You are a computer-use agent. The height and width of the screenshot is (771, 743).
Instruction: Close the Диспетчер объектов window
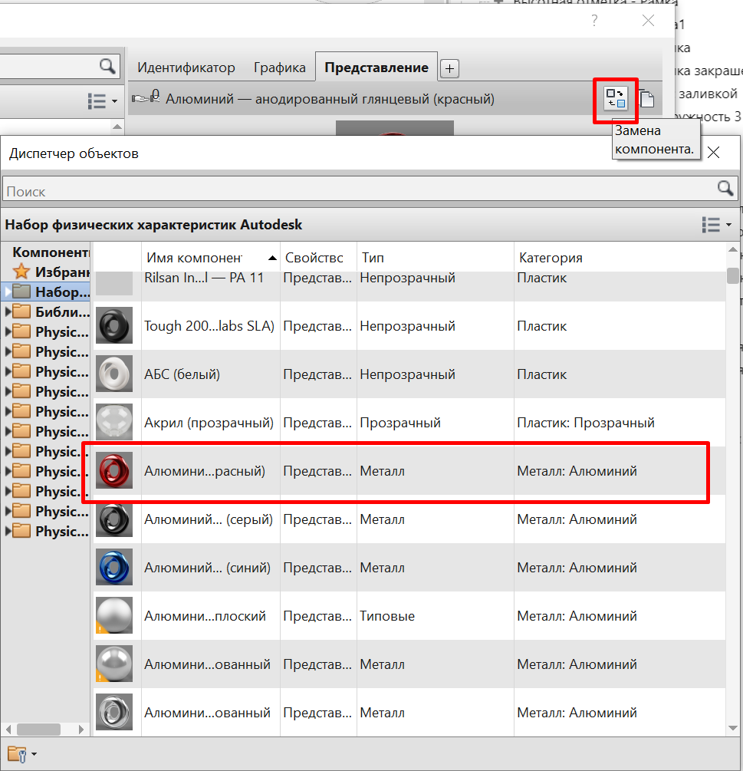714,153
